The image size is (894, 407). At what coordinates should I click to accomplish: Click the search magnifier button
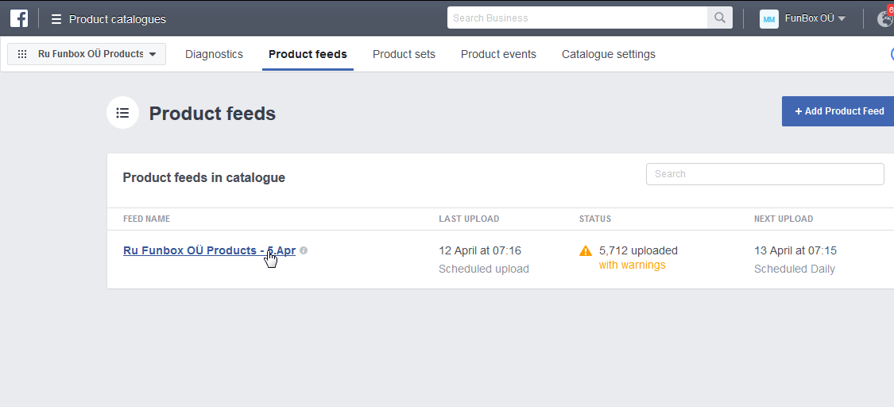[x=720, y=18]
